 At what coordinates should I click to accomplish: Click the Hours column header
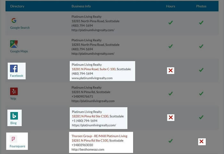pos(171,6)
